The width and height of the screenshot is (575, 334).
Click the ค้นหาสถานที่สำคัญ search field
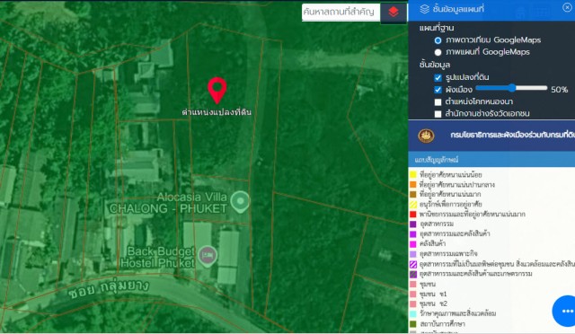click(341, 12)
